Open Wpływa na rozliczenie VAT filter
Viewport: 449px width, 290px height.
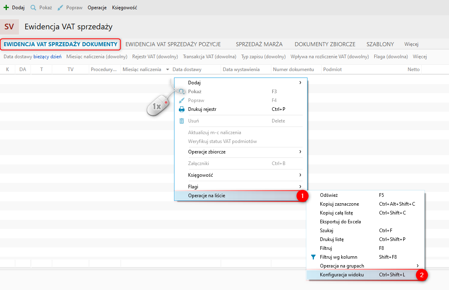(330, 57)
